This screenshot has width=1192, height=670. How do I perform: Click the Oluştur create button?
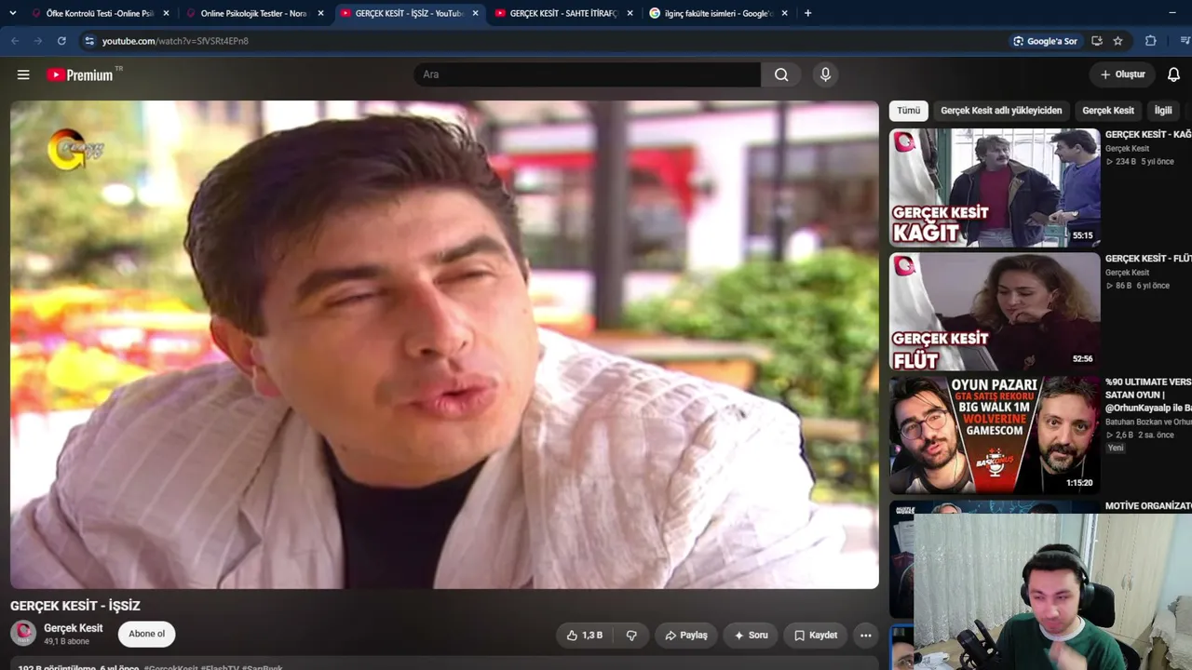coord(1122,74)
